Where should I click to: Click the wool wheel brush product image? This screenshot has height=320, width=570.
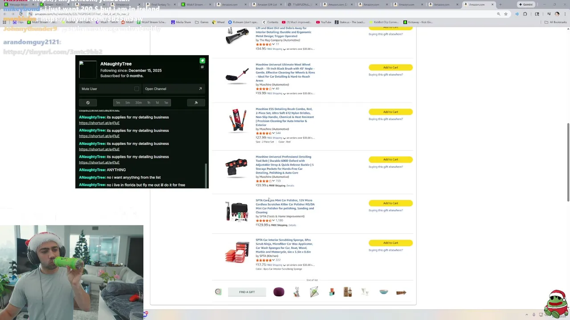(x=237, y=76)
